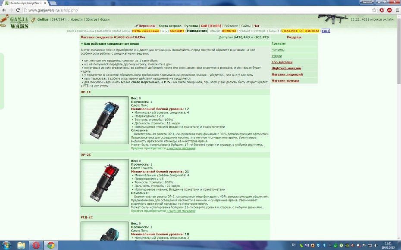
Task: Open the Гранаты section link
Action: pyautogui.click(x=279, y=43)
